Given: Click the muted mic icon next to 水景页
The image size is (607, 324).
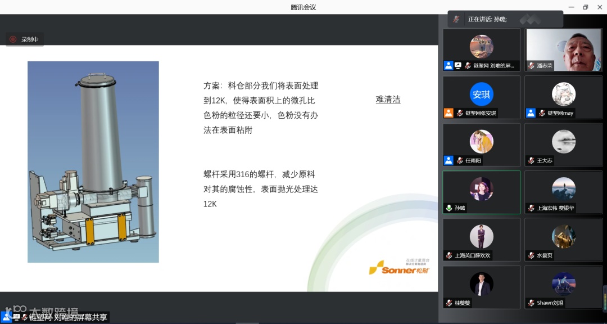Looking at the screenshot, I should click(x=532, y=255).
